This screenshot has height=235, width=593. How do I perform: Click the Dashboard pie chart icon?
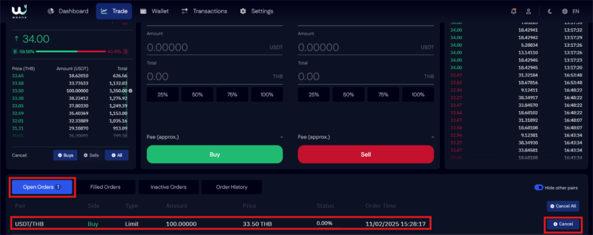(51, 11)
